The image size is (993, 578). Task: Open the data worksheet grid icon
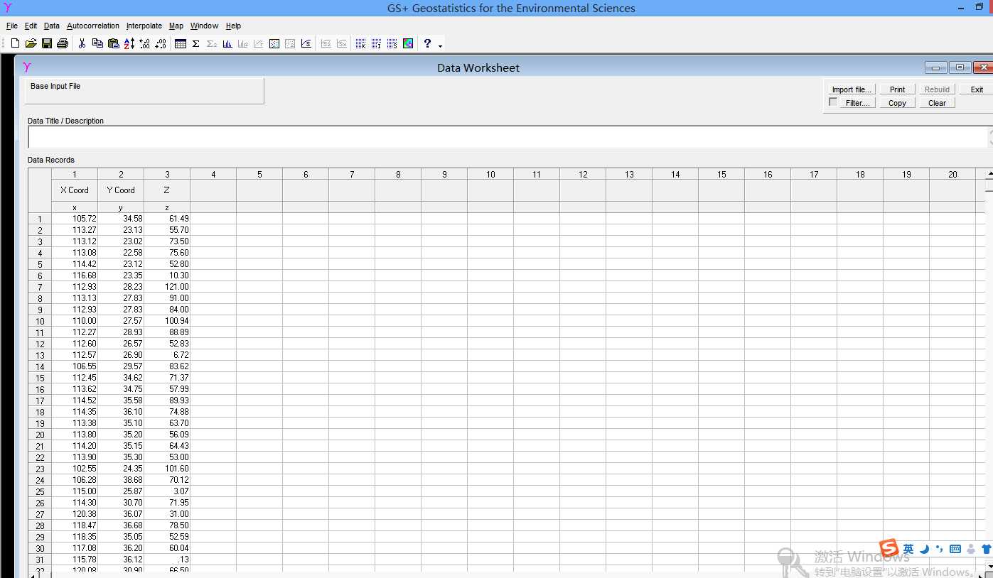181,43
